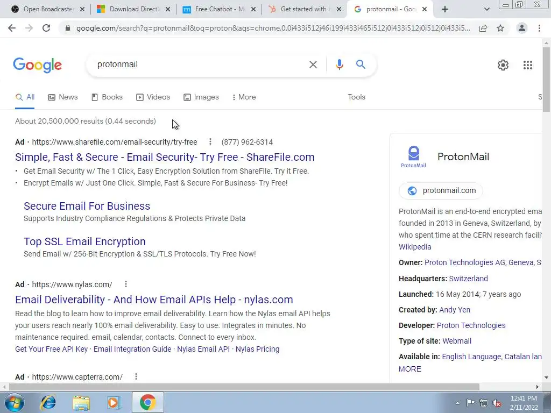Screen dimensions: 551x413
Task: Click the padlock site info icon
Action: (68, 28)
